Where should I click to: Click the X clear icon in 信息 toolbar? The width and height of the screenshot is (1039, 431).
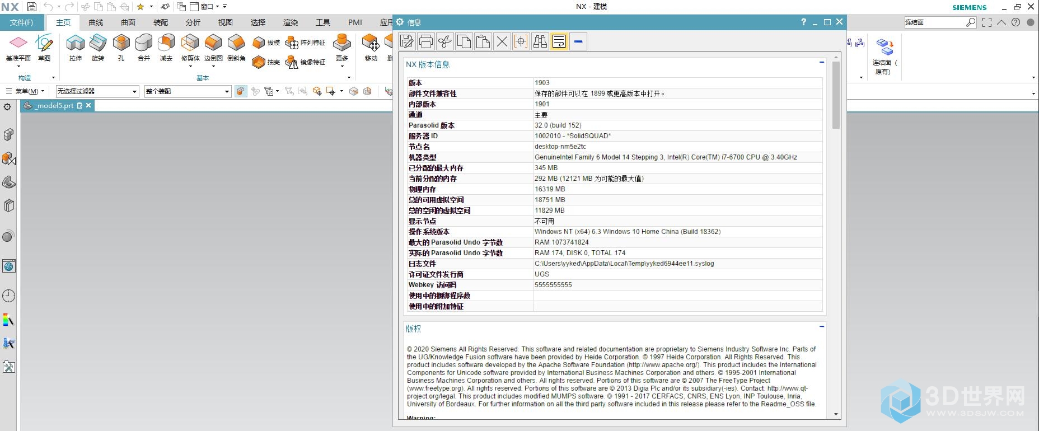pos(502,41)
